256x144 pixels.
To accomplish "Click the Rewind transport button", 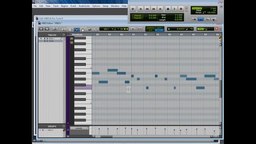I will click(x=147, y=9).
